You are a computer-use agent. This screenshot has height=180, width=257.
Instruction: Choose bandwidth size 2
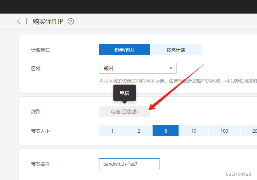click(x=139, y=131)
